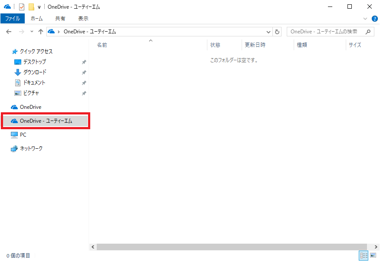Click the OneDrive cloud icon in title bar
This screenshot has width=380, height=261.
click(7, 7)
